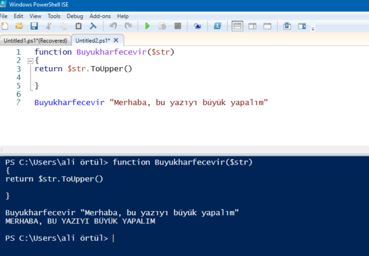369x256 pixels.
Task: Run the script with the green play button
Action: (147, 26)
